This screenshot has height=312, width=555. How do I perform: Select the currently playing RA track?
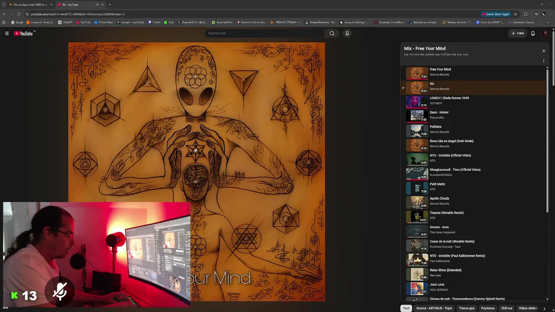pos(474,87)
